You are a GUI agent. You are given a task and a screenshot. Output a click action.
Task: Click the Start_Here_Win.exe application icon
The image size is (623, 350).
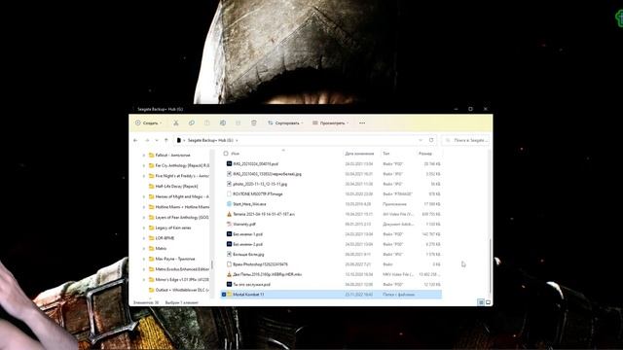[x=230, y=204]
